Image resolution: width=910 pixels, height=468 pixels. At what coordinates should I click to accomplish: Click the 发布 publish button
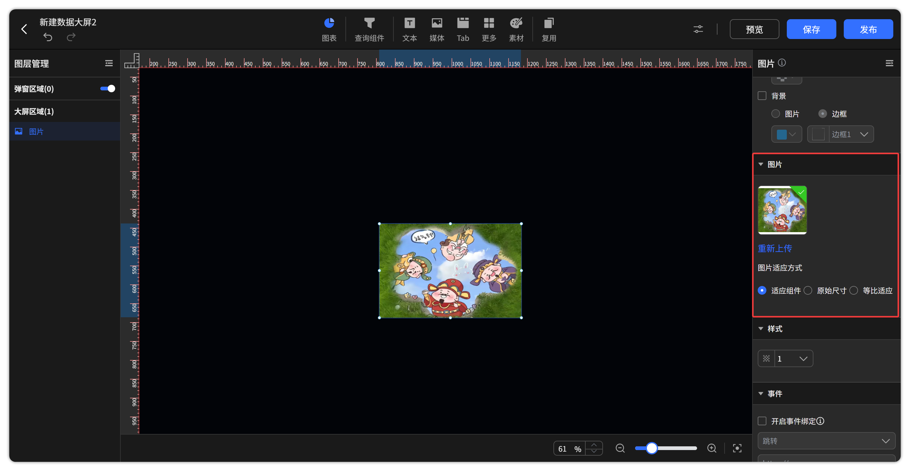(868, 29)
